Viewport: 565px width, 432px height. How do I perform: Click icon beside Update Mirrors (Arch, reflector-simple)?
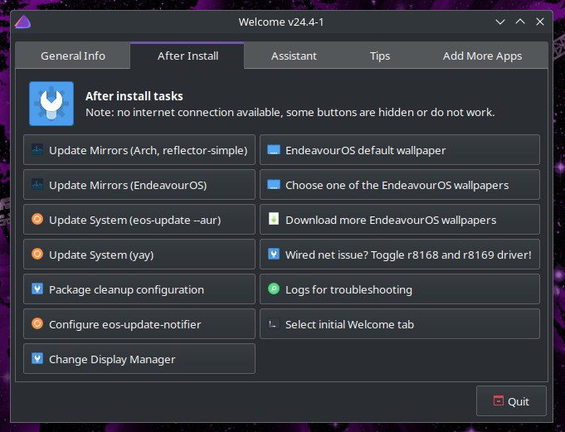coord(37,149)
